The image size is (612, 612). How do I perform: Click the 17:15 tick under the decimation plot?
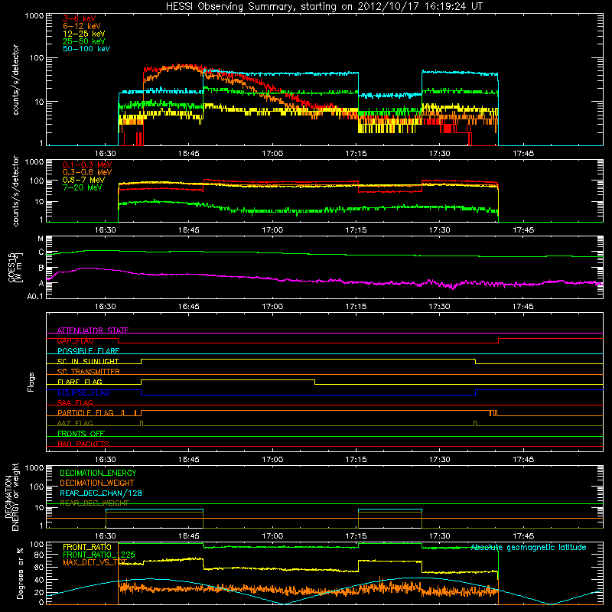pyautogui.click(x=356, y=536)
